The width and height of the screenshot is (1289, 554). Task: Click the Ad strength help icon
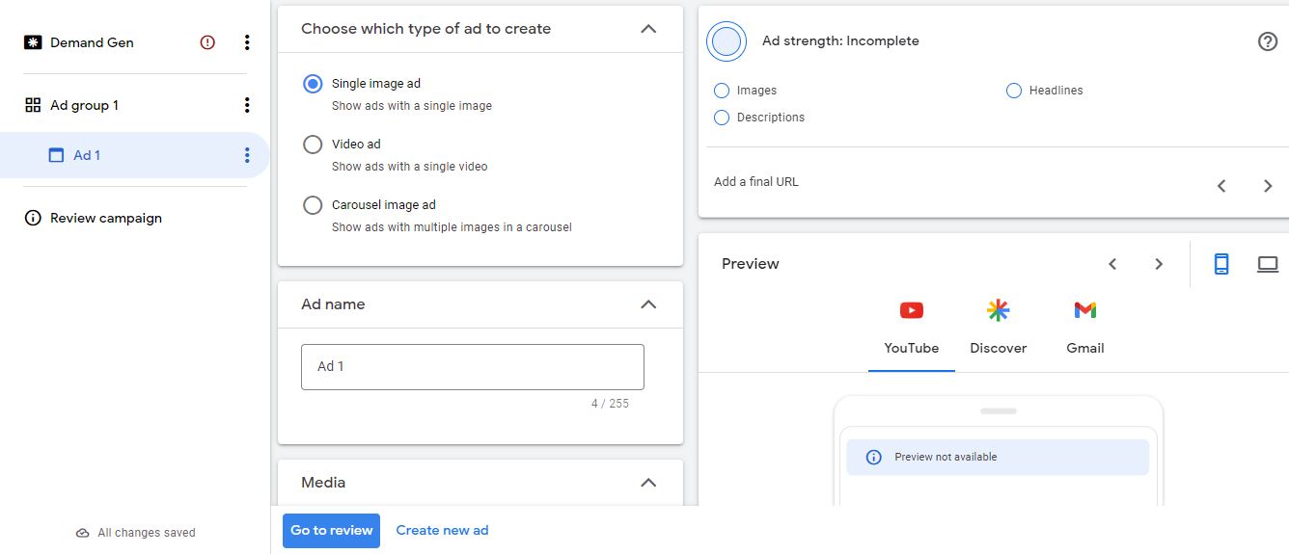pyautogui.click(x=1268, y=41)
